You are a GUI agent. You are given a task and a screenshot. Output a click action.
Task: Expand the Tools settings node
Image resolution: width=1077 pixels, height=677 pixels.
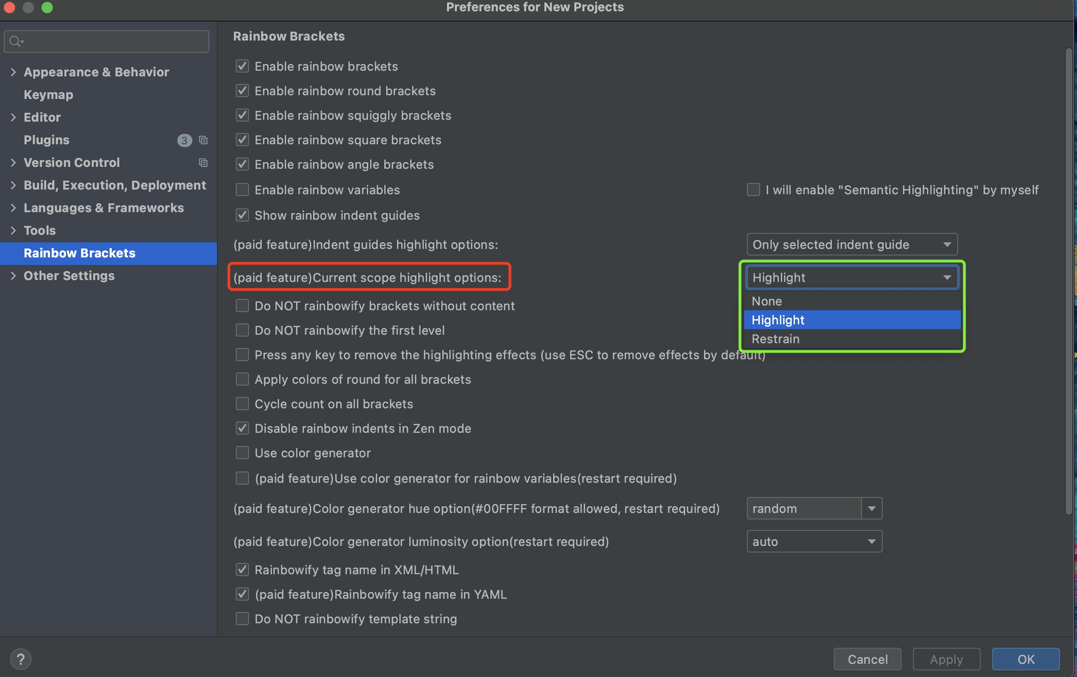(x=13, y=231)
